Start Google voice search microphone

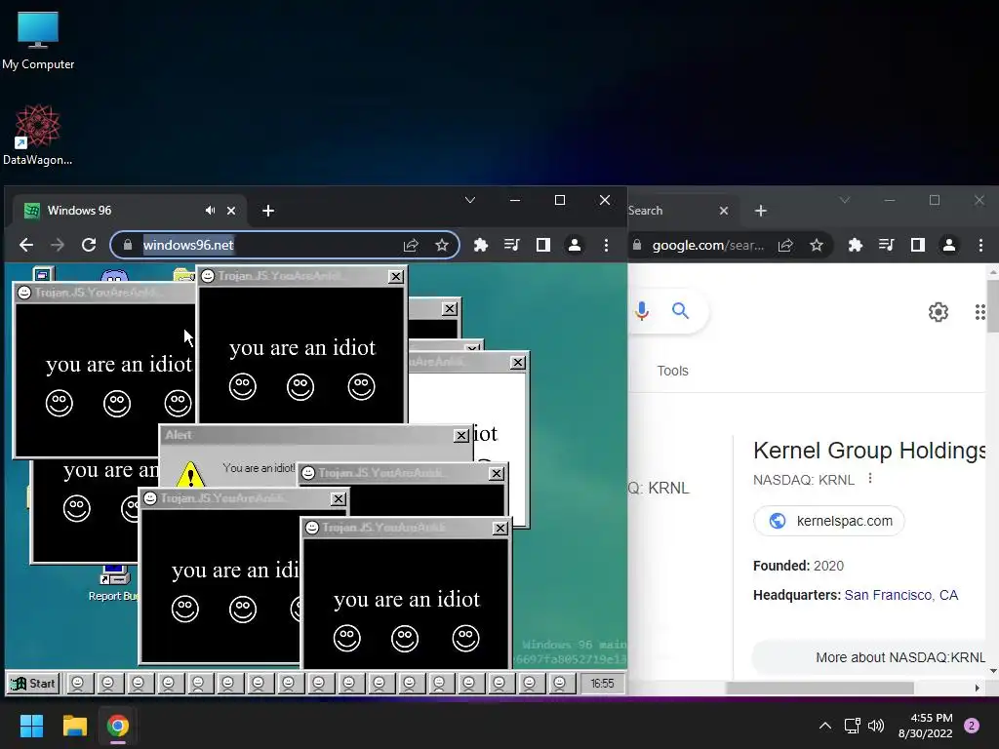(642, 311)
